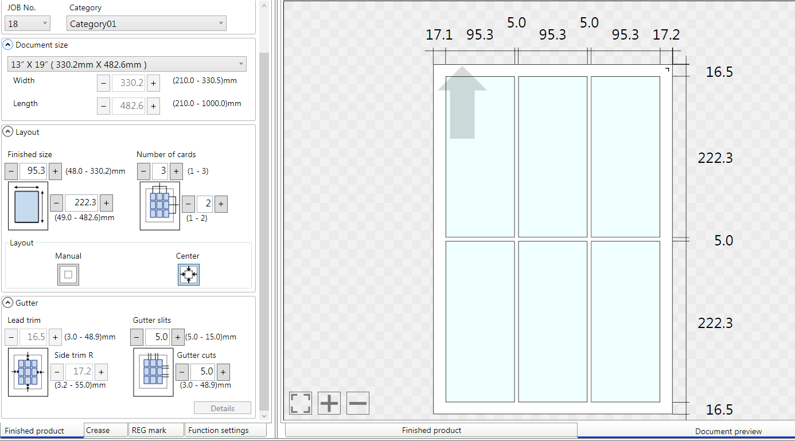Image resolution: width=795 pixels, height=441 pixels.
Task: Decrease number of cards across (3)
Action: (x=144, y=171)
